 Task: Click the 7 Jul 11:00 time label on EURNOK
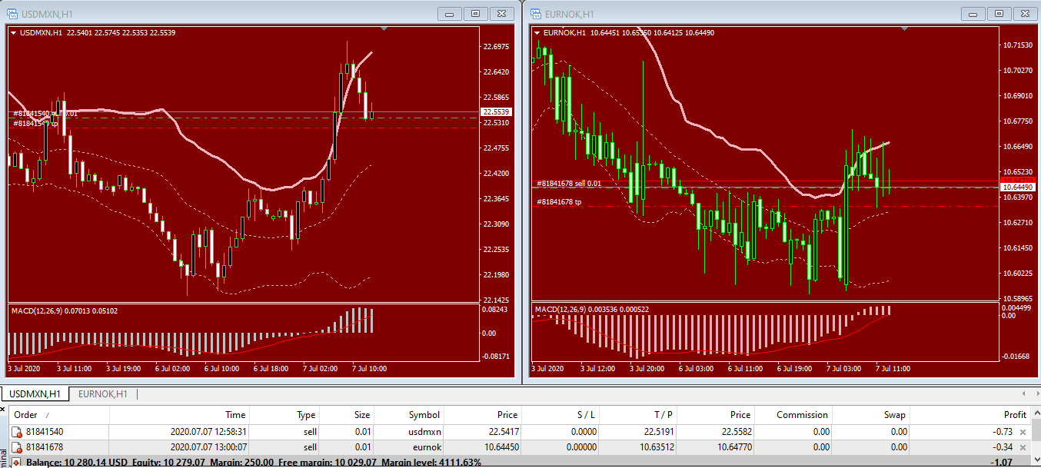pos(893,369)
